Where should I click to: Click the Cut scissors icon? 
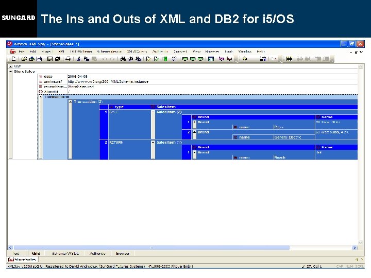[78, 59]
